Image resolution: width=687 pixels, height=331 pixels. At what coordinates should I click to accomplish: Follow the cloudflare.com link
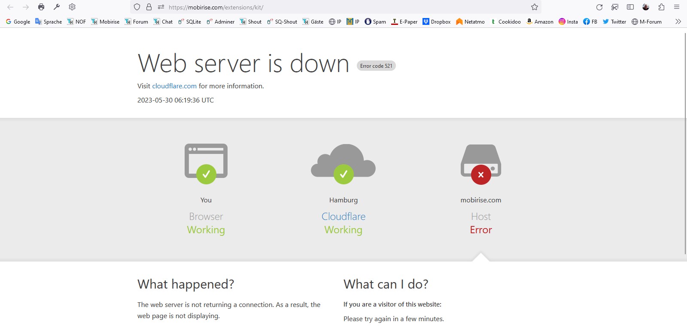[x=174, y=86]
